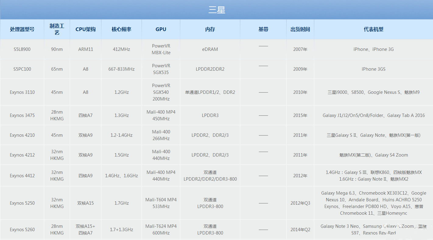
Task: Click the 代表机型 column header
Action: click(x=373, y=29)
